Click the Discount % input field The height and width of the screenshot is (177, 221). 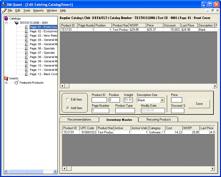tap(178, 110)
